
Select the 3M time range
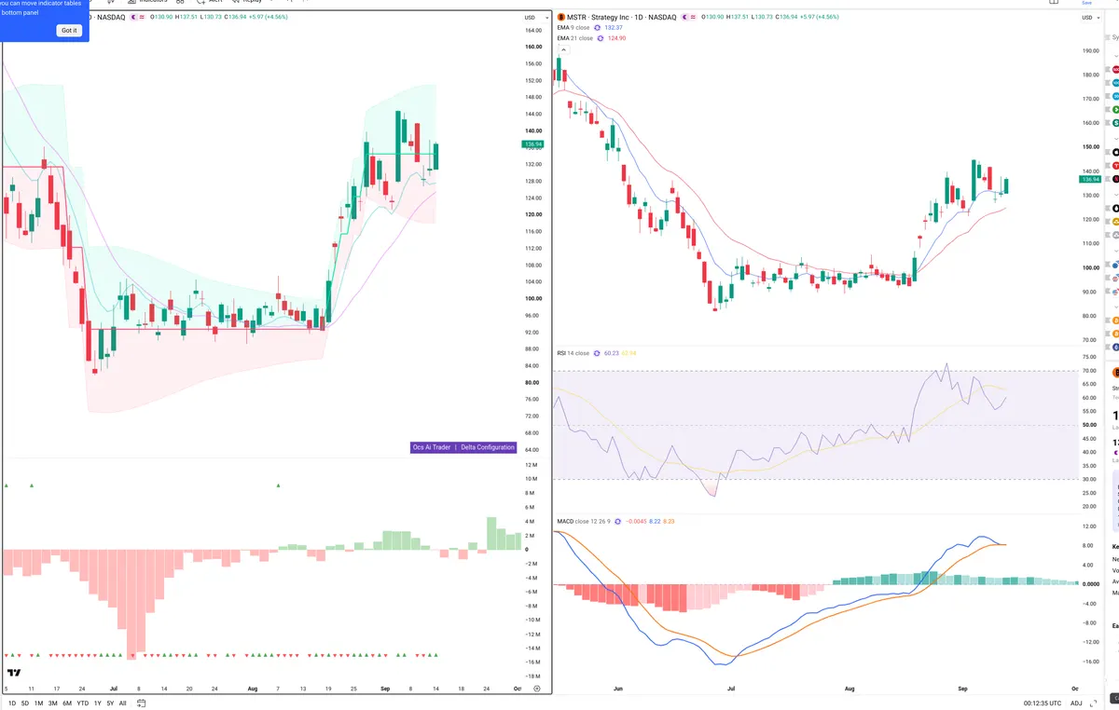(52, 703)
